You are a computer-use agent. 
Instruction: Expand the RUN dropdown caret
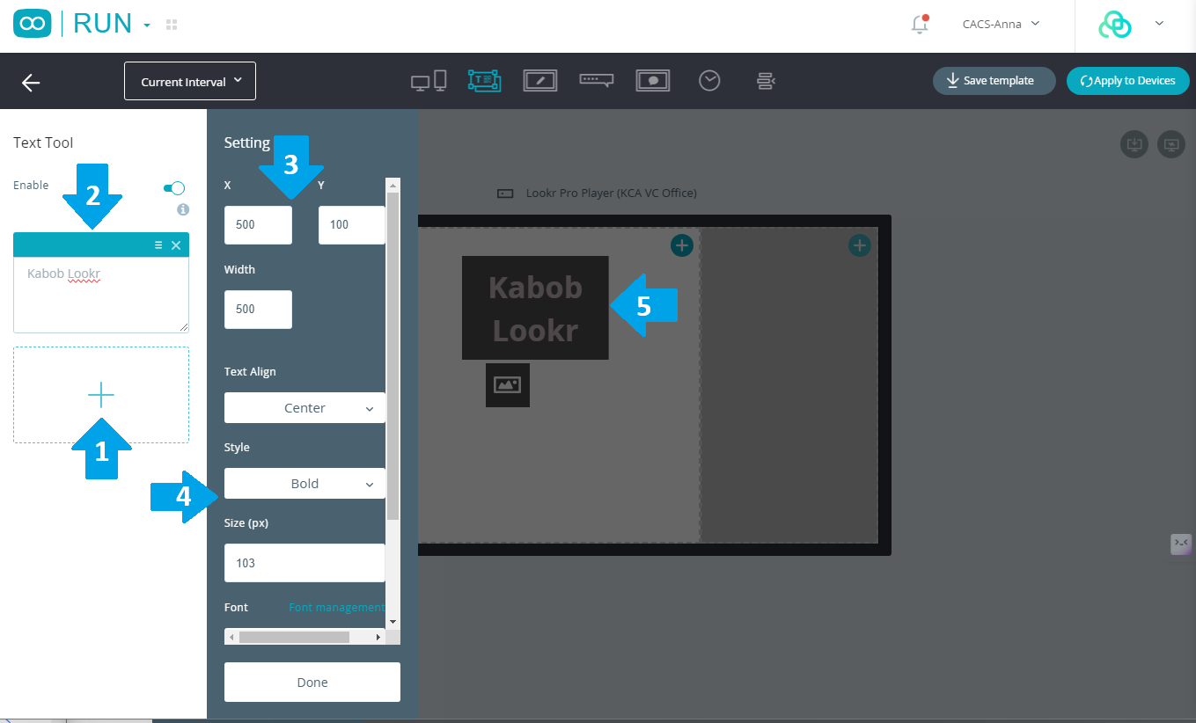coord(147,26)
